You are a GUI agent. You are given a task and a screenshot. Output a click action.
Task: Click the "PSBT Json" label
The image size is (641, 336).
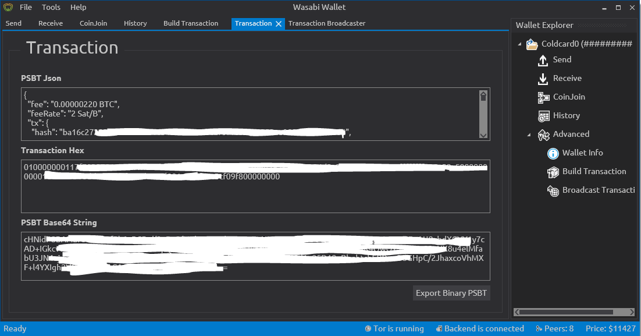[x=41, y=78]
